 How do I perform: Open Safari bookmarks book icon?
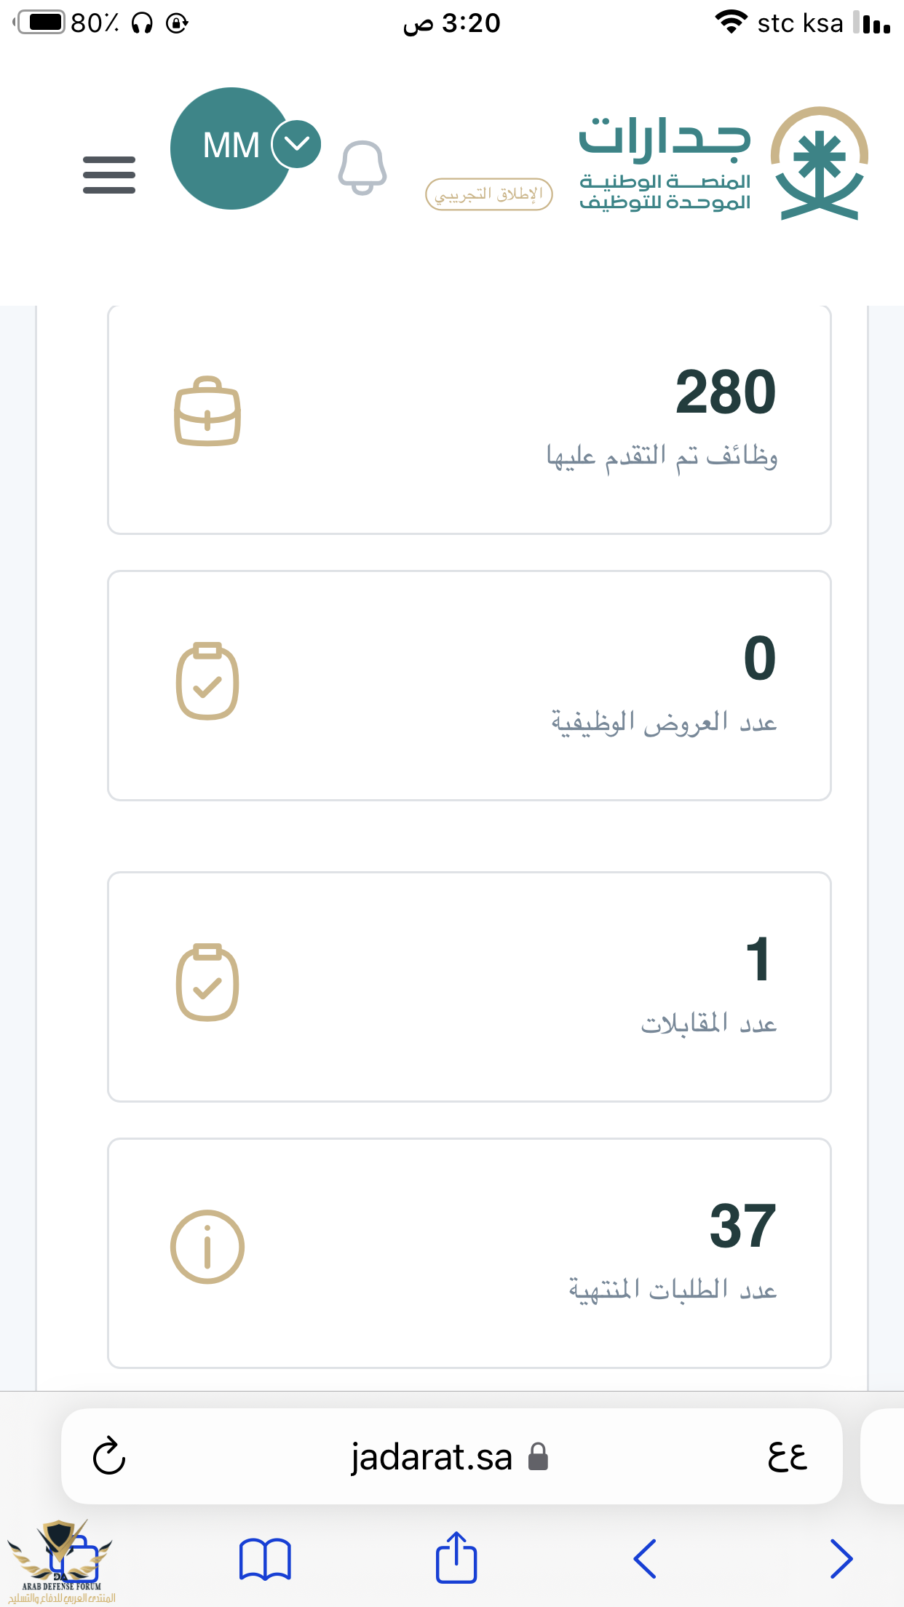pyautogui.click(x=265, y=1559)
